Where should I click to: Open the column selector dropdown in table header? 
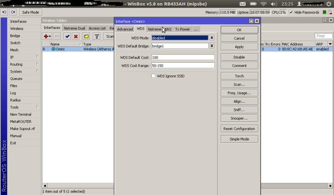pos(330,44)
